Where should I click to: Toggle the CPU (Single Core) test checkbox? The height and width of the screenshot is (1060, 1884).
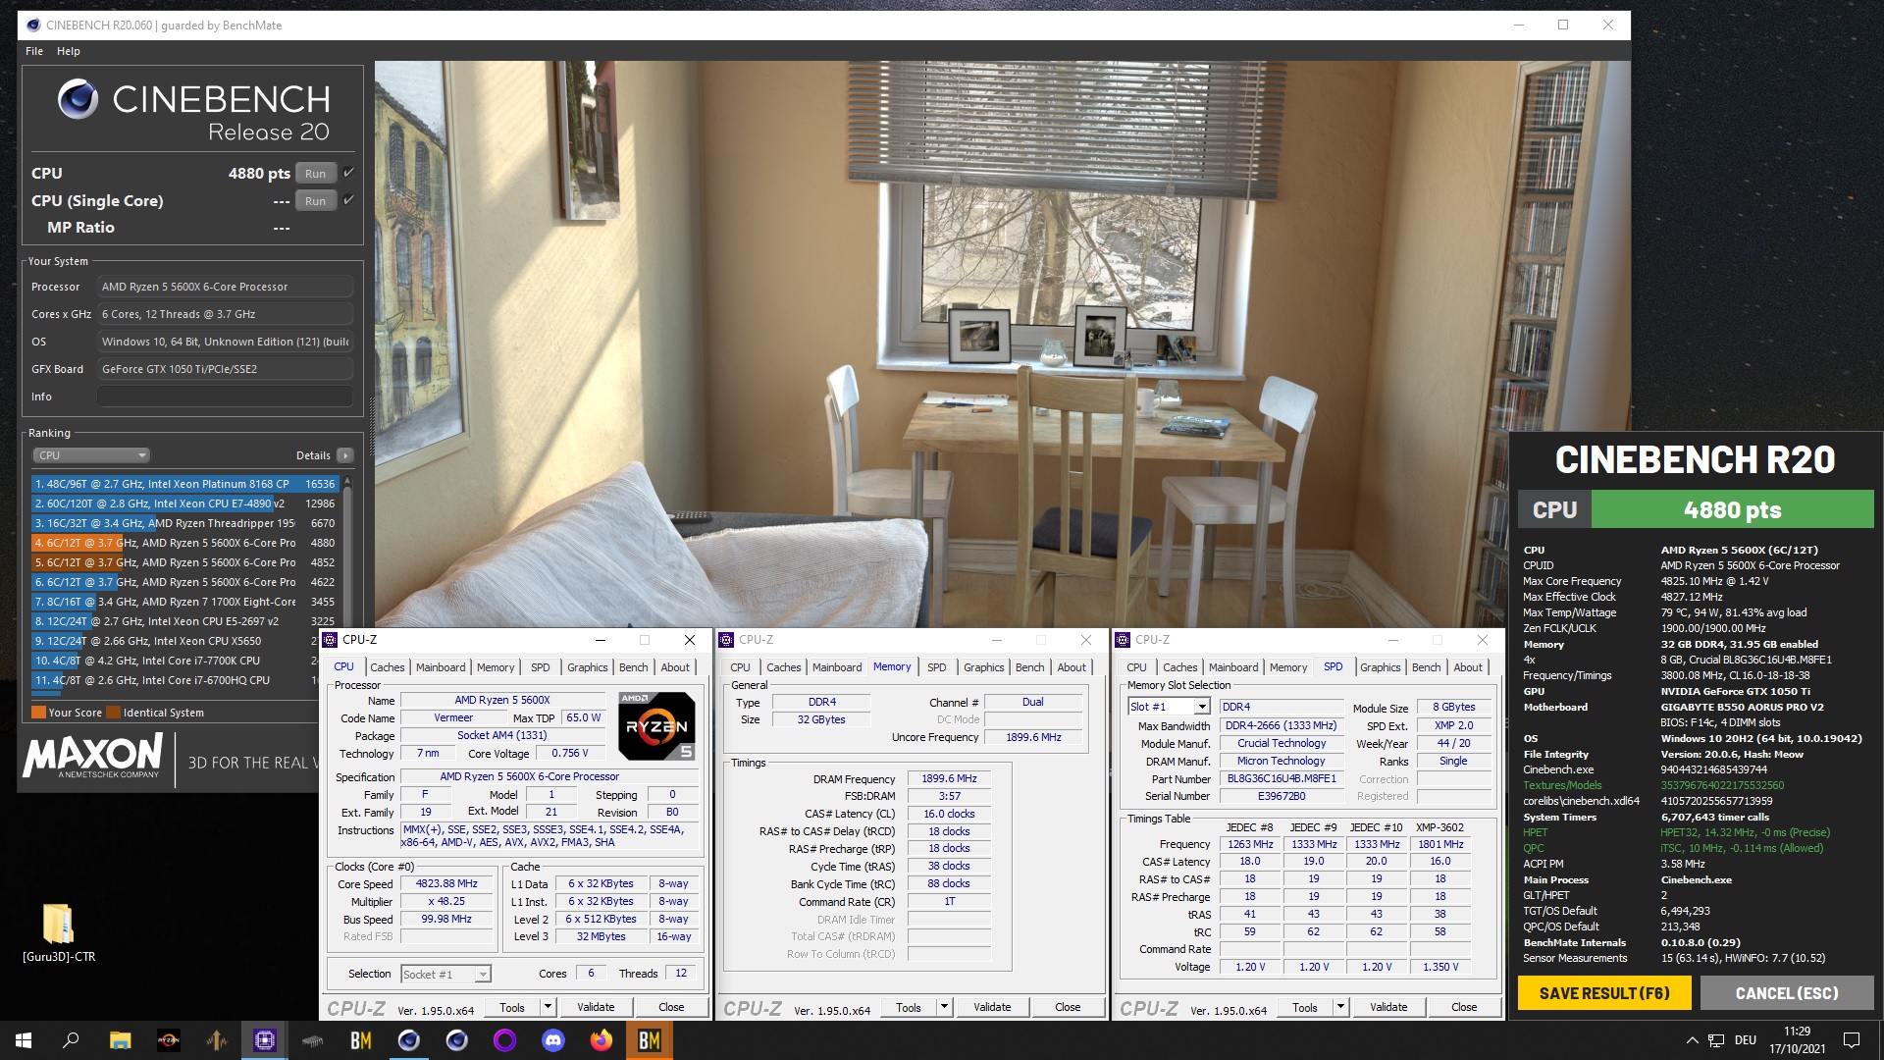[x=348, y=200]
